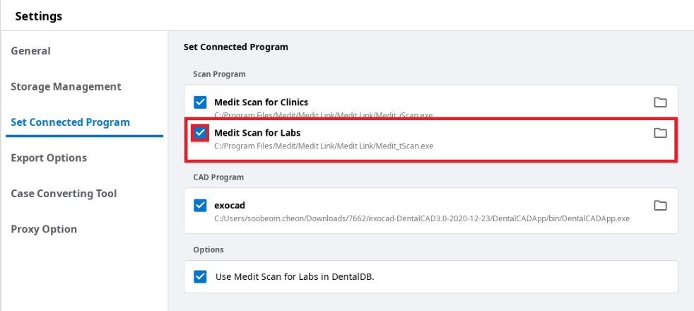Open the Case Converting Tool section
The image size is (694, 311).
(64, 194)
